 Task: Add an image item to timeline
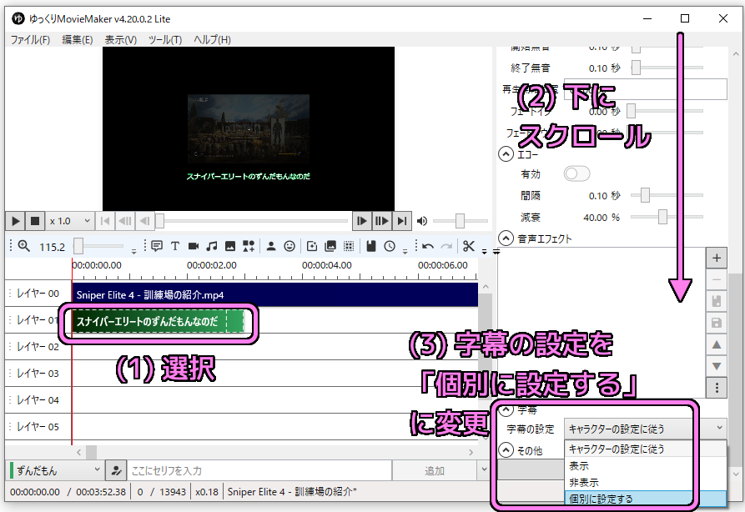pos(230,246)
